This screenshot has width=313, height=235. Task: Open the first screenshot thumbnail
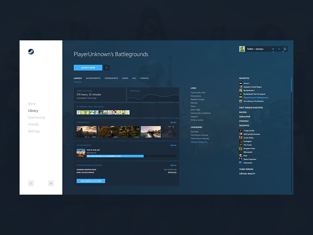click(x=86, y=132)
